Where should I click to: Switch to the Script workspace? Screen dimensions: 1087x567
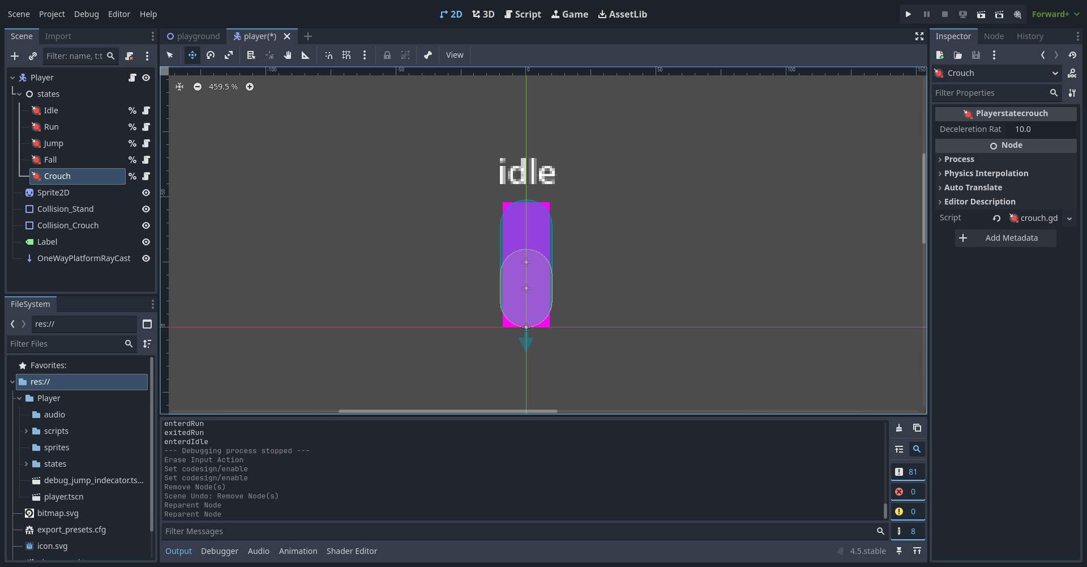point(523,14)
